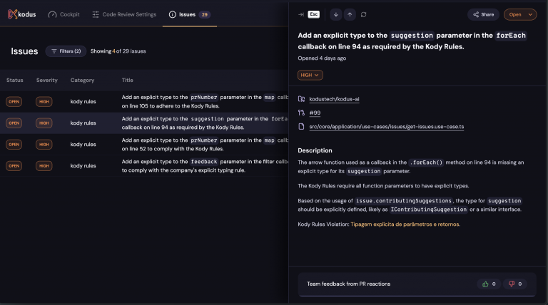Open the Open status dropdown
The width and height of the screenshot is (548, 305).
pos(520,15)
